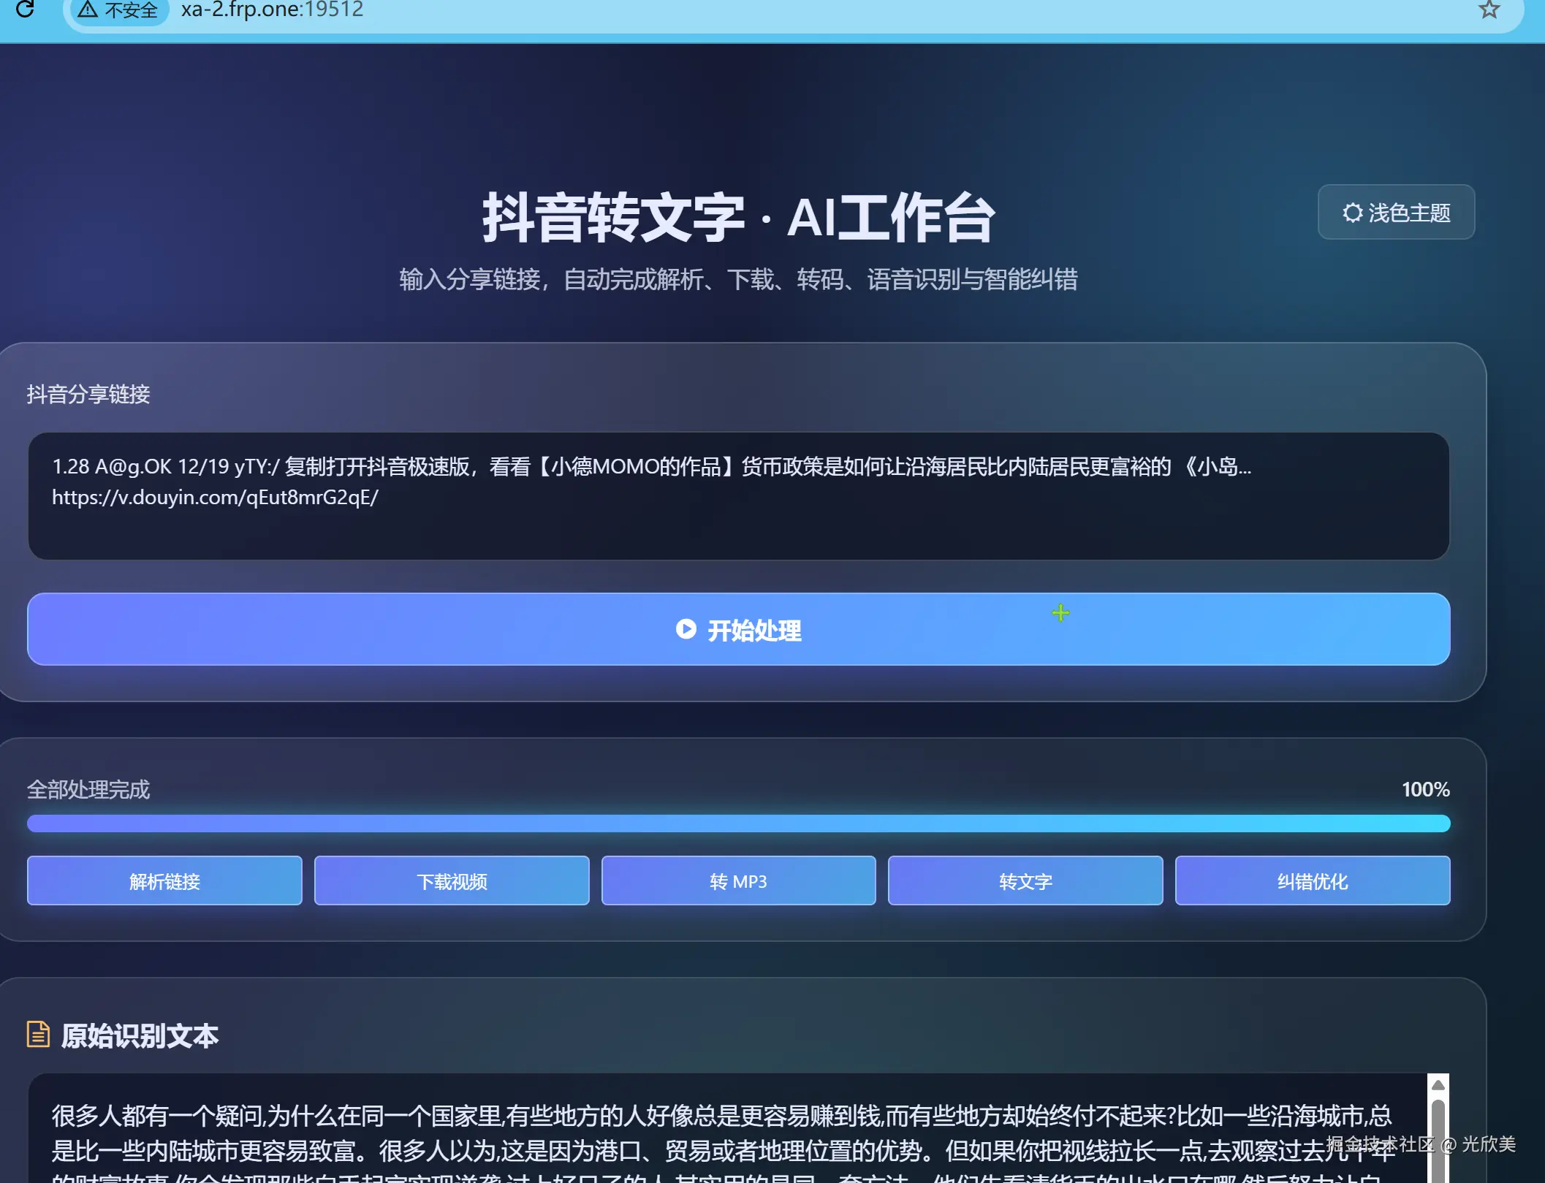Toggle to 浅色主题 light theme

click(x=1396, y=213)
